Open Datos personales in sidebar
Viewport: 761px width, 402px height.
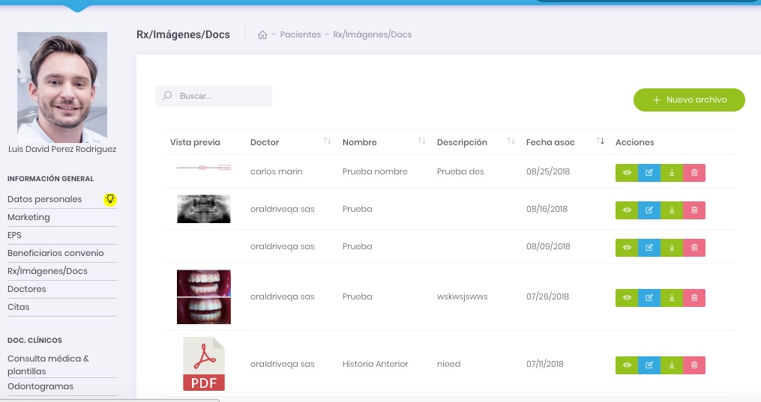tap(45, 199)
